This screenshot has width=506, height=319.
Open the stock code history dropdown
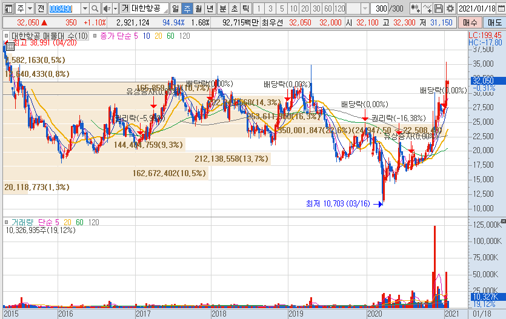[85, 8]
